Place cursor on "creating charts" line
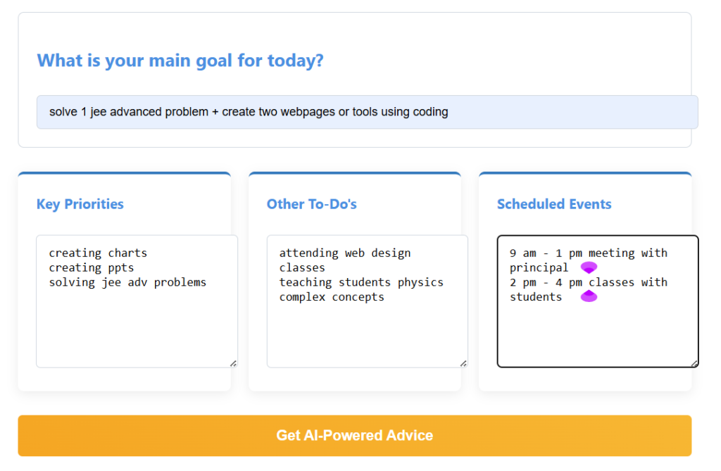721x471 pixels. pyautogui.click(x=98, y=253)
